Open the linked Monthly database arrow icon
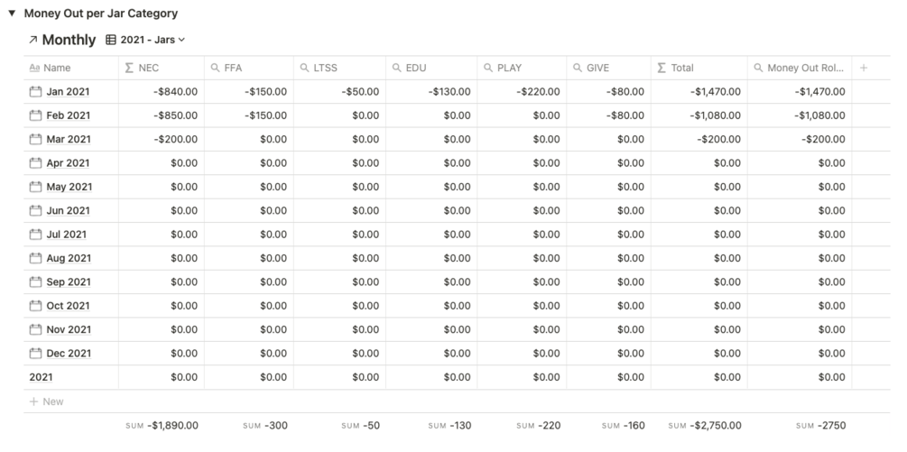The height and width of the screenshot is (452, 907). tap(33, 40)
